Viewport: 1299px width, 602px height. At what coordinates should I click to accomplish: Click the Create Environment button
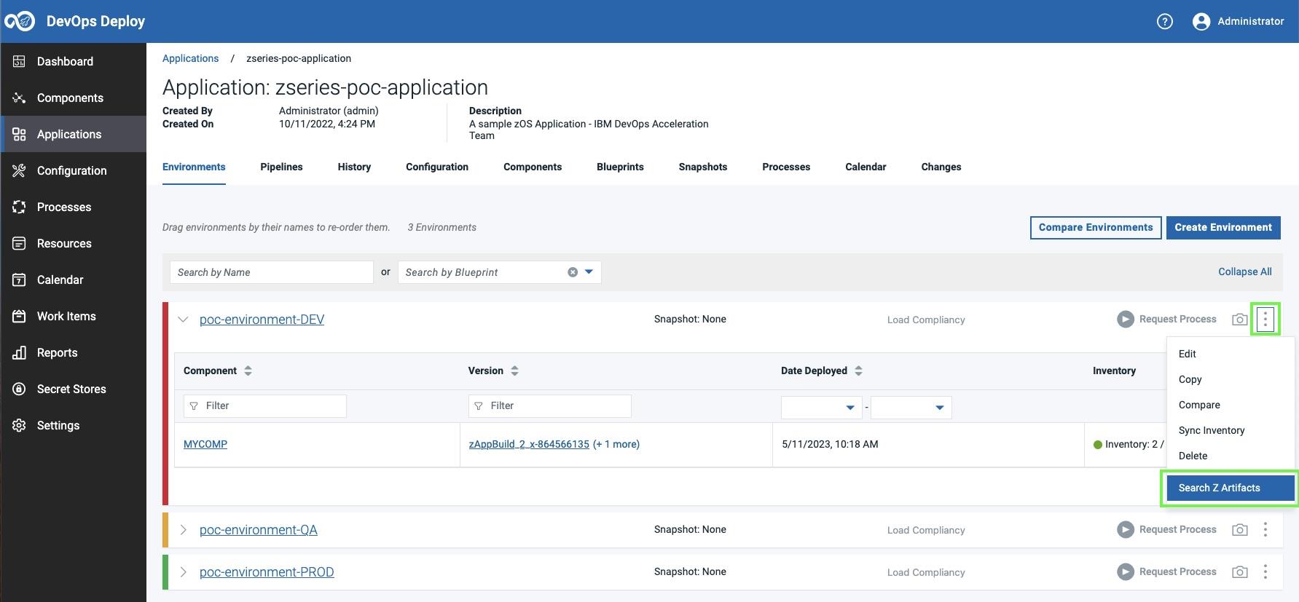(x=1223, y=228)
